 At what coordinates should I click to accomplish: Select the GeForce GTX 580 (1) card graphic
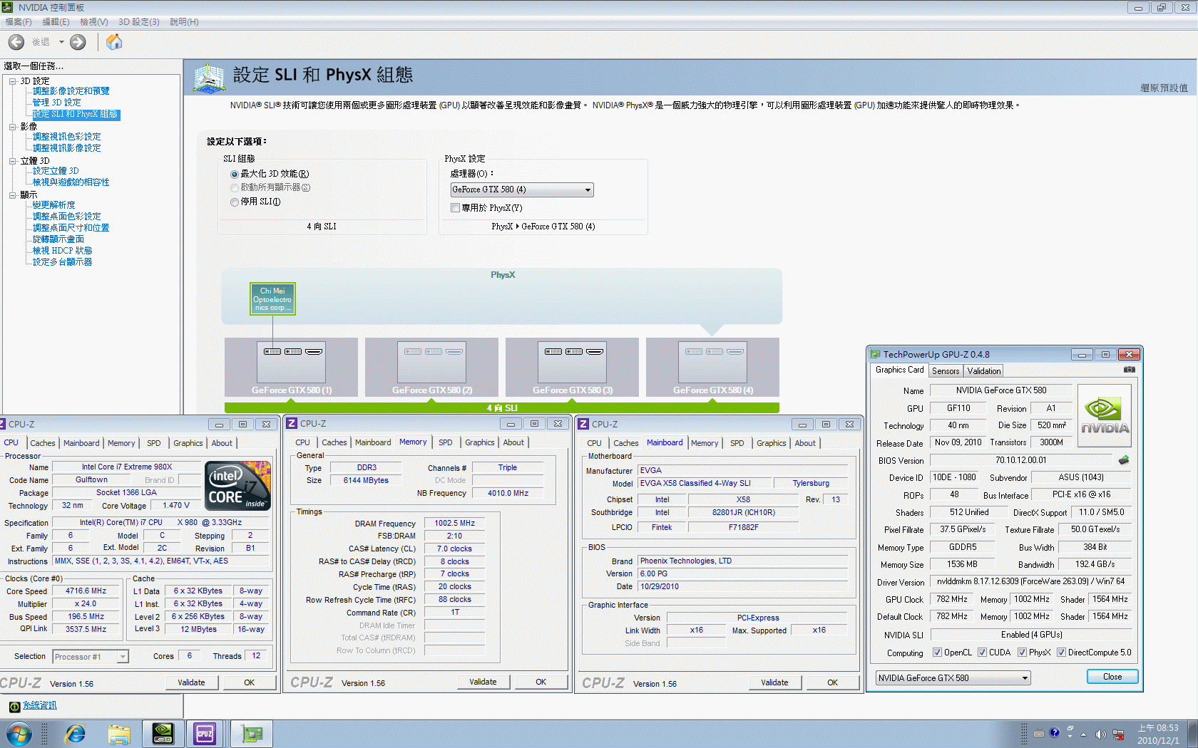coord(291,367)
